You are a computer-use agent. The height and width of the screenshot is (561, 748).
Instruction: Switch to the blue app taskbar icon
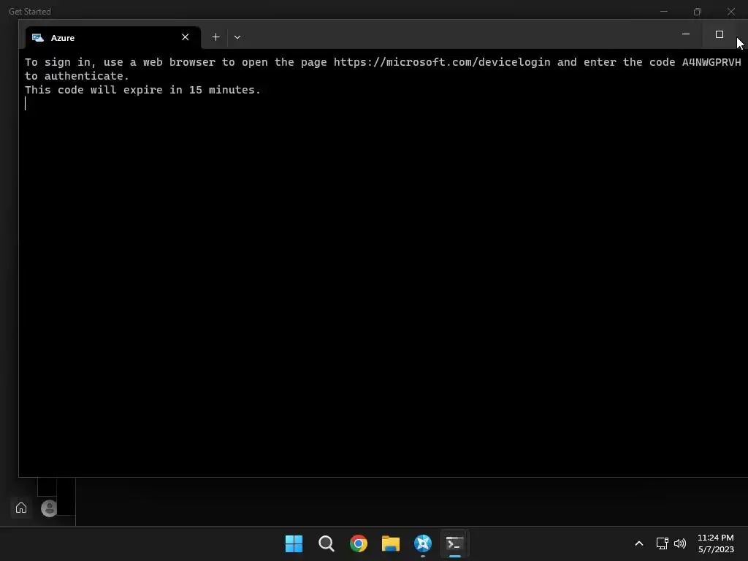click(x=423, y=543)
